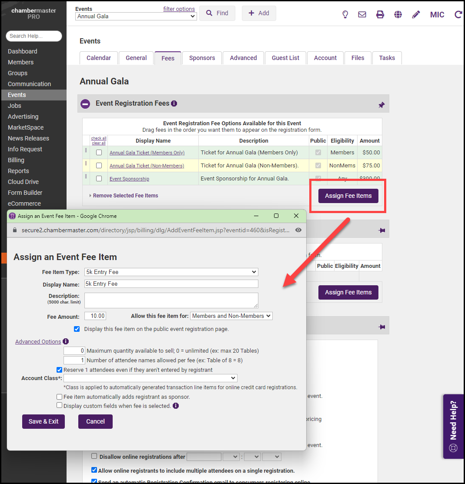The width and height of the screenshot is (465, 484).
Task: Check the Annual Gala Ticket (Members Only) checkbox
Action: pos(99,153)
